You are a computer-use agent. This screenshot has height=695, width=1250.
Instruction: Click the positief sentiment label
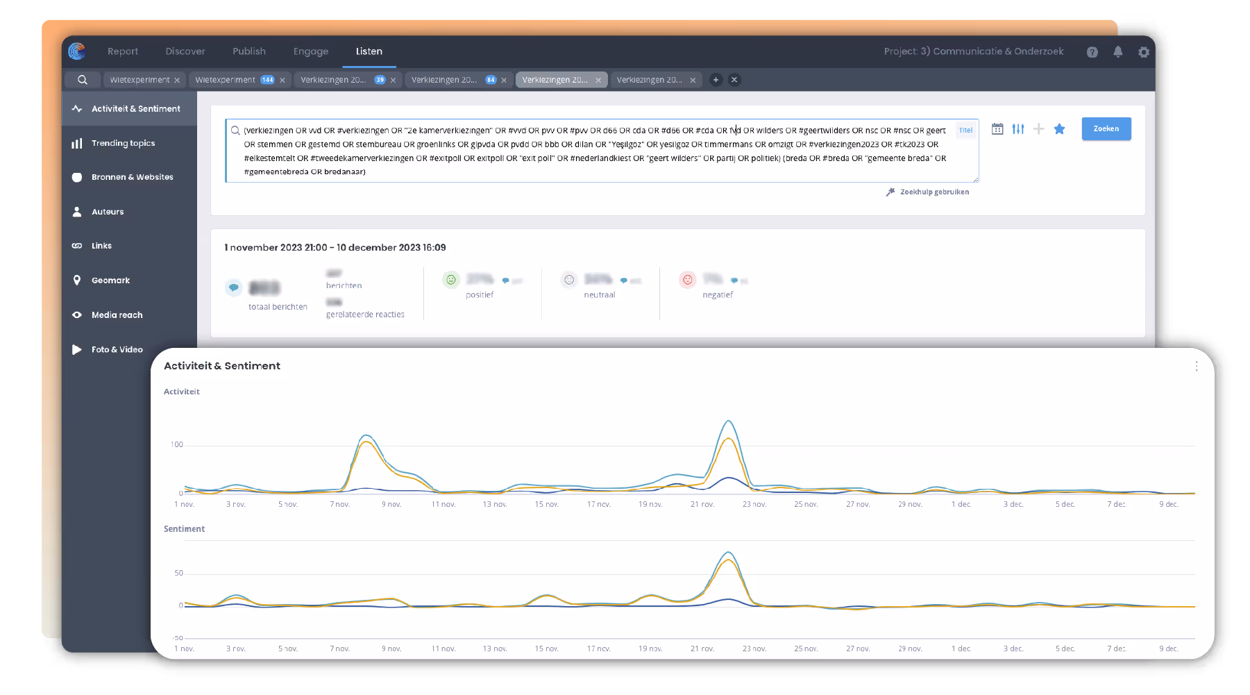pyautogui.click(x=480, y=295)
